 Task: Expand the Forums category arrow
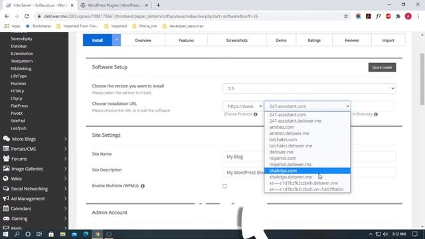(x=65, y=159)
